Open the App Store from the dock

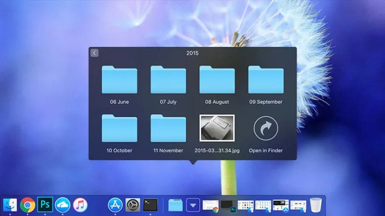click(x=115, y=205)
